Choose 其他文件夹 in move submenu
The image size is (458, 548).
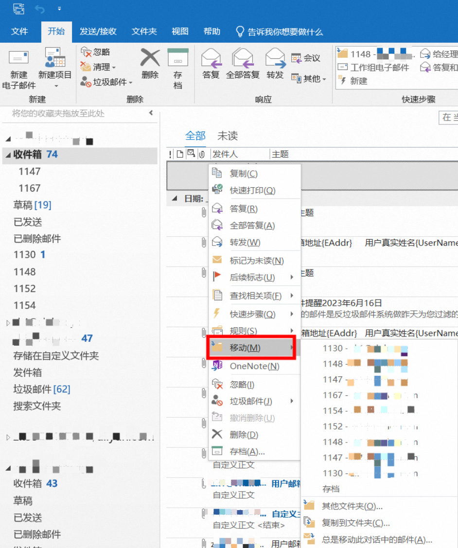[352, 506]
